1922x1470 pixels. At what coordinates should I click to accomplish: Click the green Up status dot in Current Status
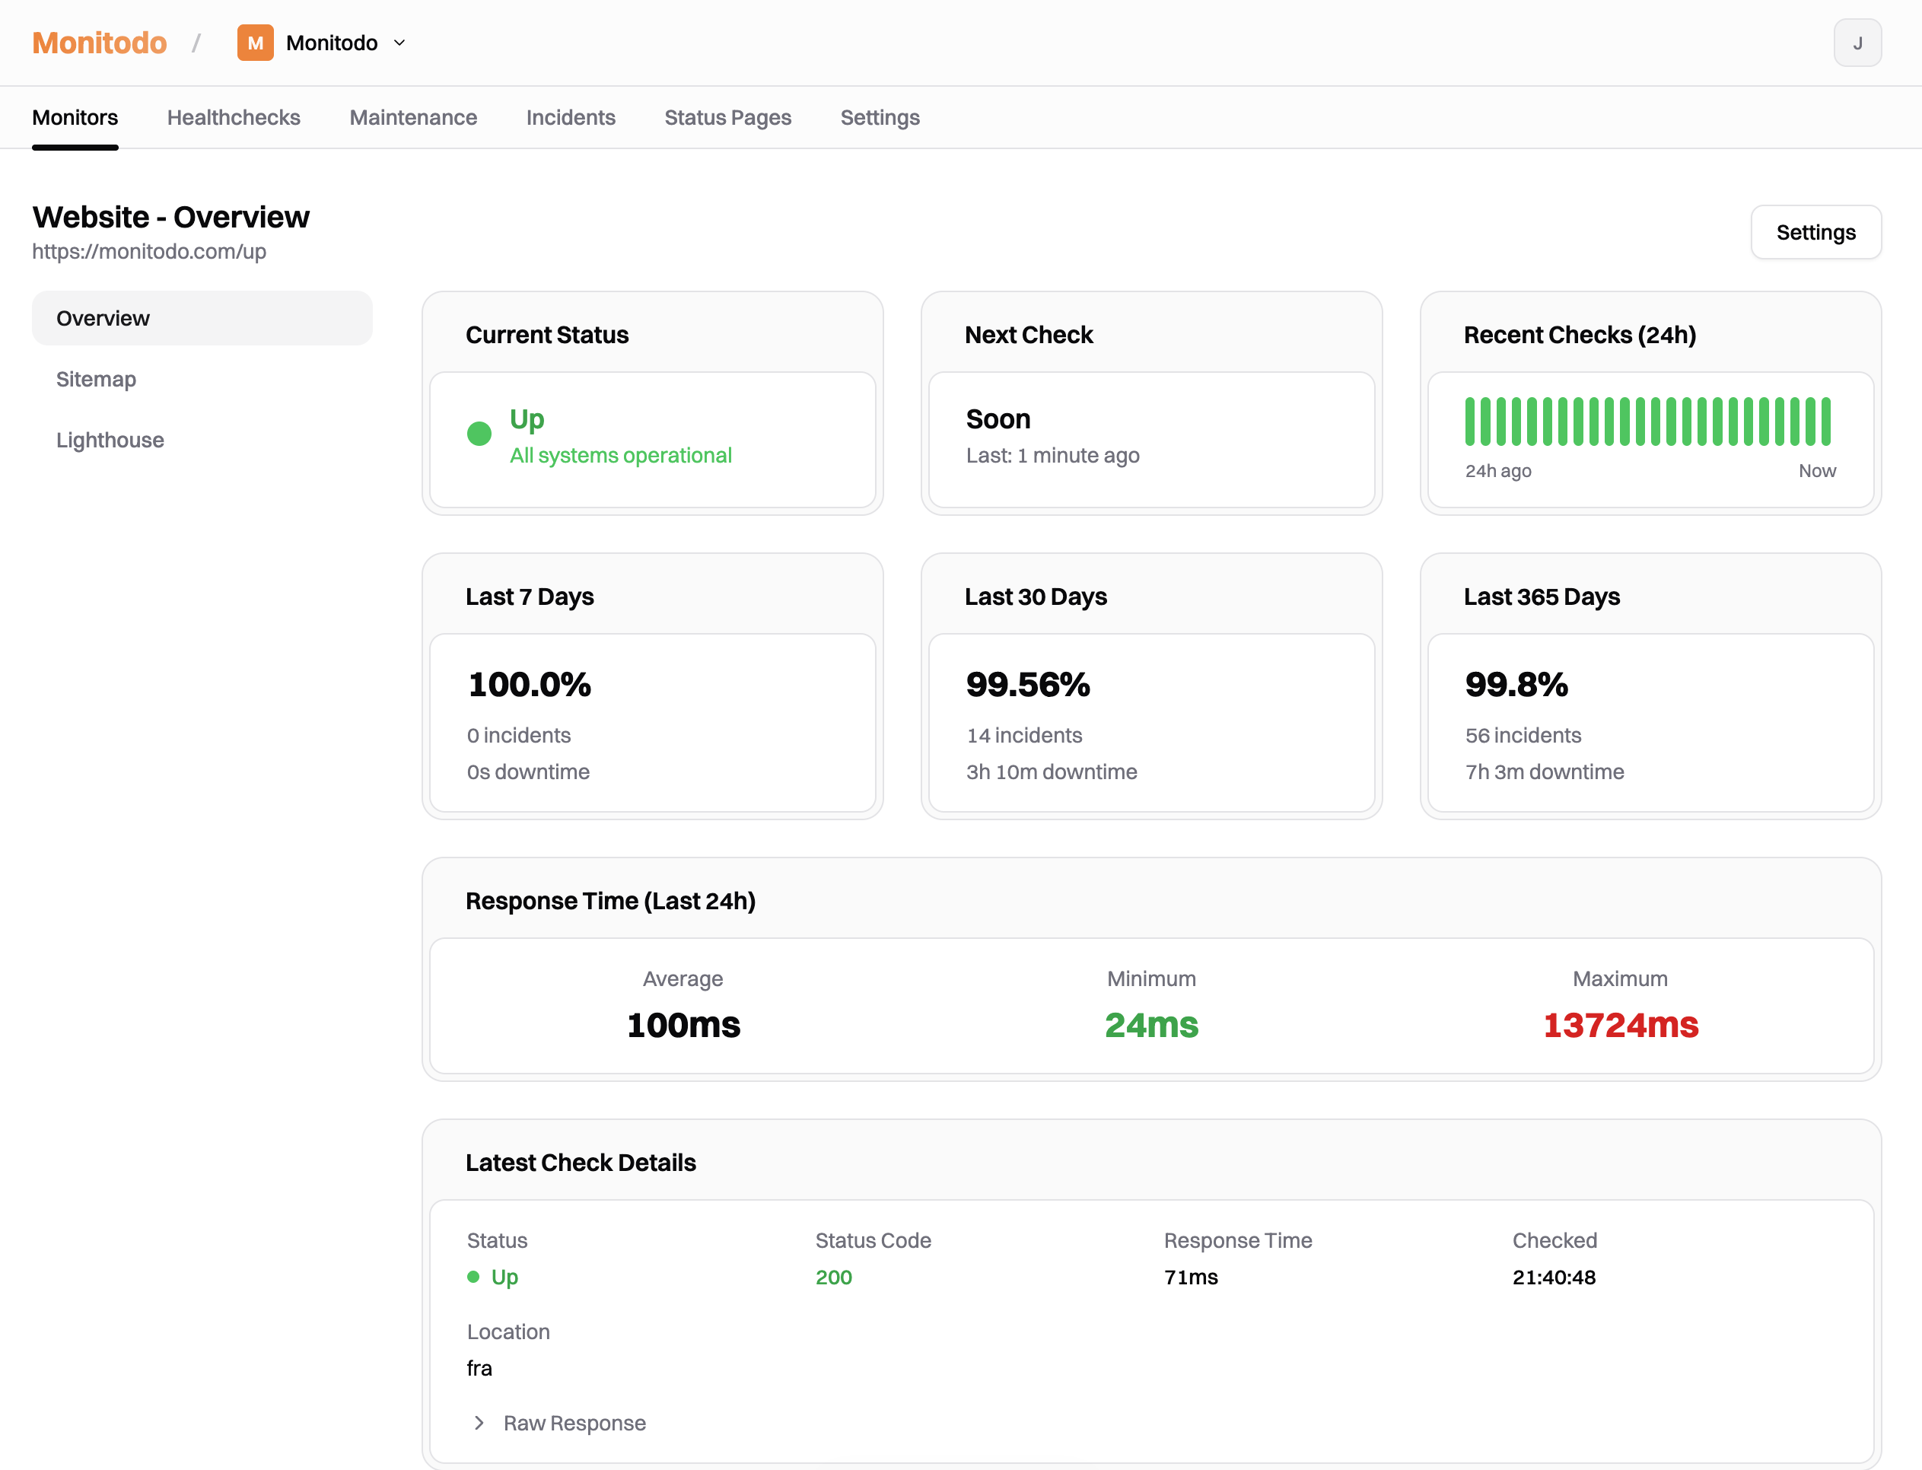479,433
